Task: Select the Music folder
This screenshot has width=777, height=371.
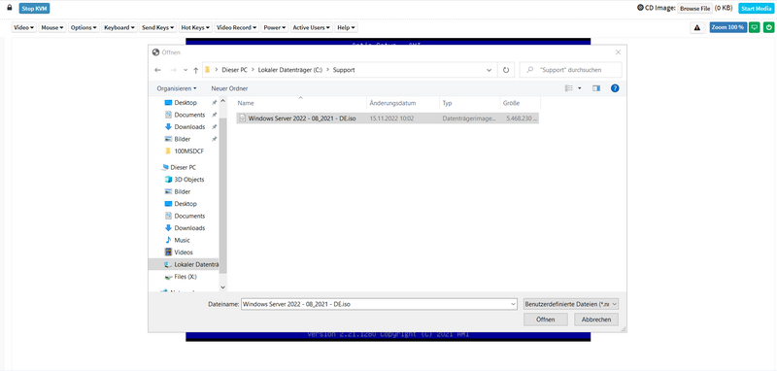Action: tap(182, 240)
